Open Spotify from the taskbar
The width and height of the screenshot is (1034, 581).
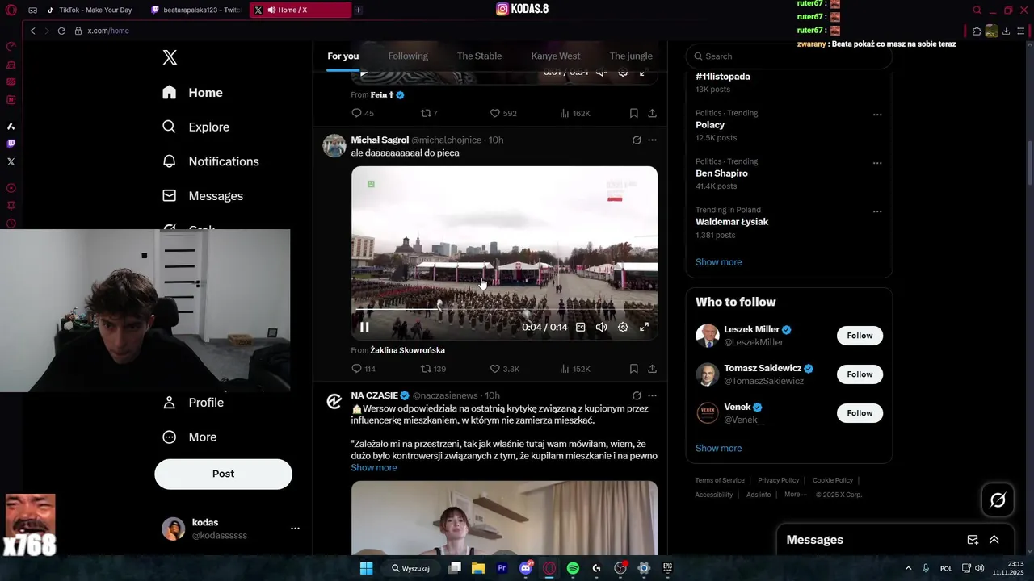point(573,568)
